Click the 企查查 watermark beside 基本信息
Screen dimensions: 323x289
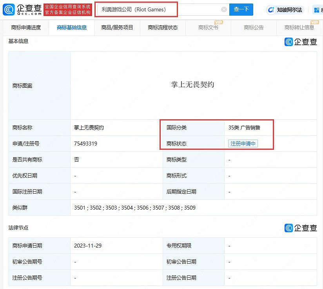point(301,42)
